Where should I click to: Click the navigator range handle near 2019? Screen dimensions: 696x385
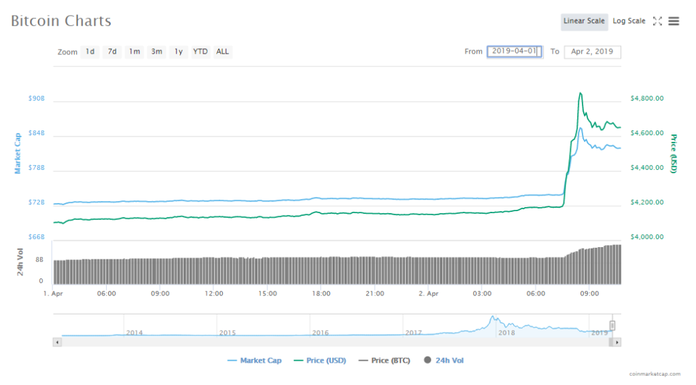click(612, 326)
